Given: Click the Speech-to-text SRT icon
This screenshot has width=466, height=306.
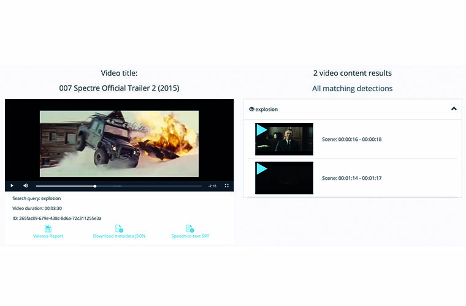Looking at the screenshot, I should [190, 229].
